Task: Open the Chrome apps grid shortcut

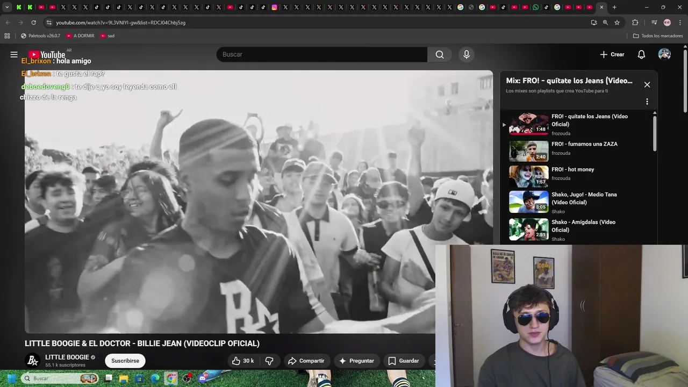Action: [7, 36]
